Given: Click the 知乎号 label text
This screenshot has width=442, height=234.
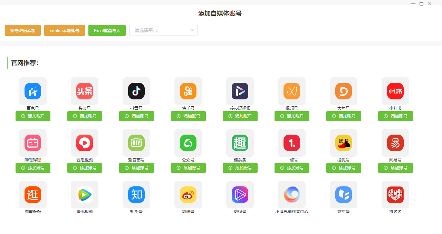Looking at the screenshot, I should click(136, 212).
